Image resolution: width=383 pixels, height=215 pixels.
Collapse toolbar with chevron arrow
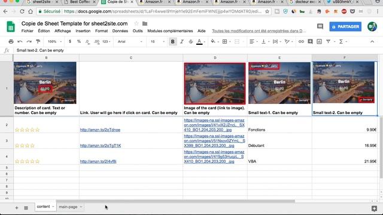372,42
